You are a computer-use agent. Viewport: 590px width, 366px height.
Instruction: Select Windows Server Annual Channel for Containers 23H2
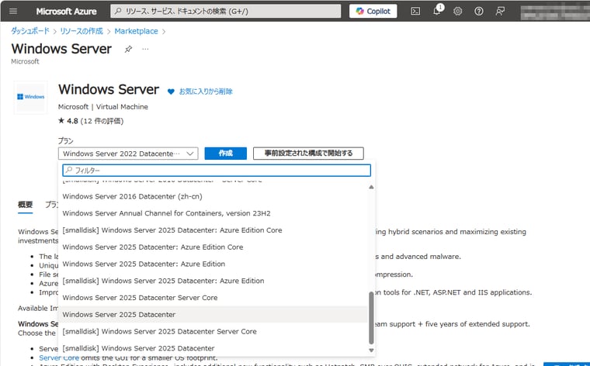213,213
